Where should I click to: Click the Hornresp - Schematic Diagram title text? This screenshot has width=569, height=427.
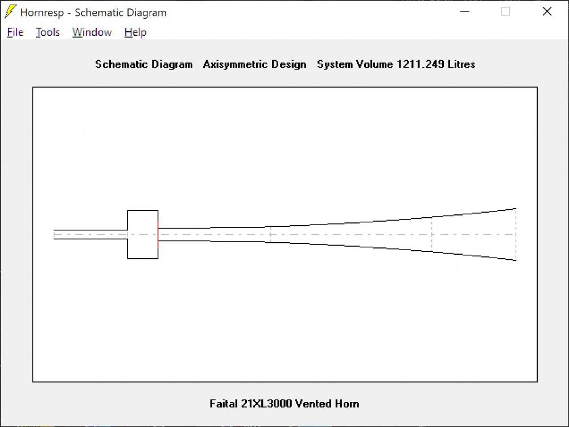(93, 13)
